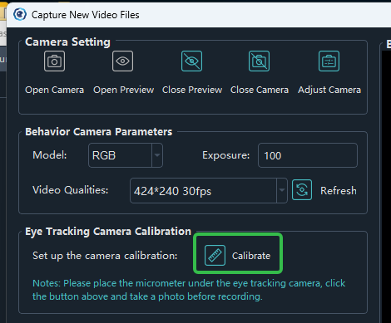Expand the Video Qualities 424*240 30fps dropdown
This screenshot has height=323, width=391.
[x=209, y=191]
